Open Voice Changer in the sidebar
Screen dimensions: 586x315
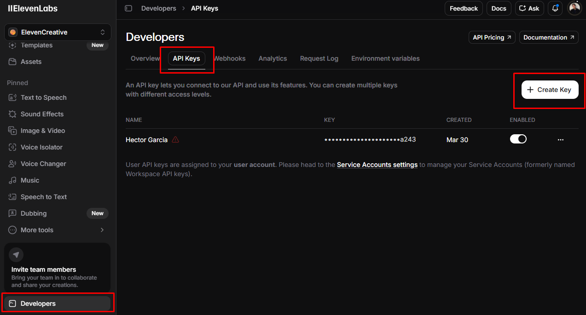point(58,164)
